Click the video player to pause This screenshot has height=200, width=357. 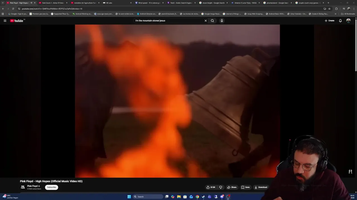pos(177,101)
